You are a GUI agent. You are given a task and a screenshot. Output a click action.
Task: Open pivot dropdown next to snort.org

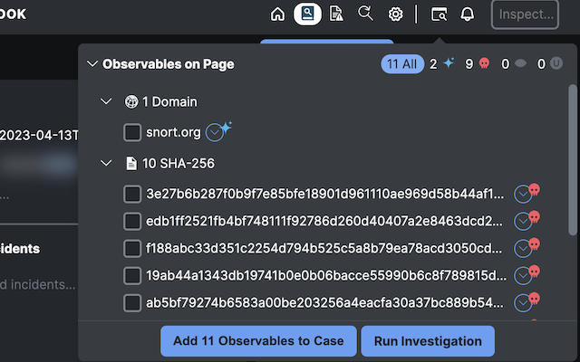215,133
